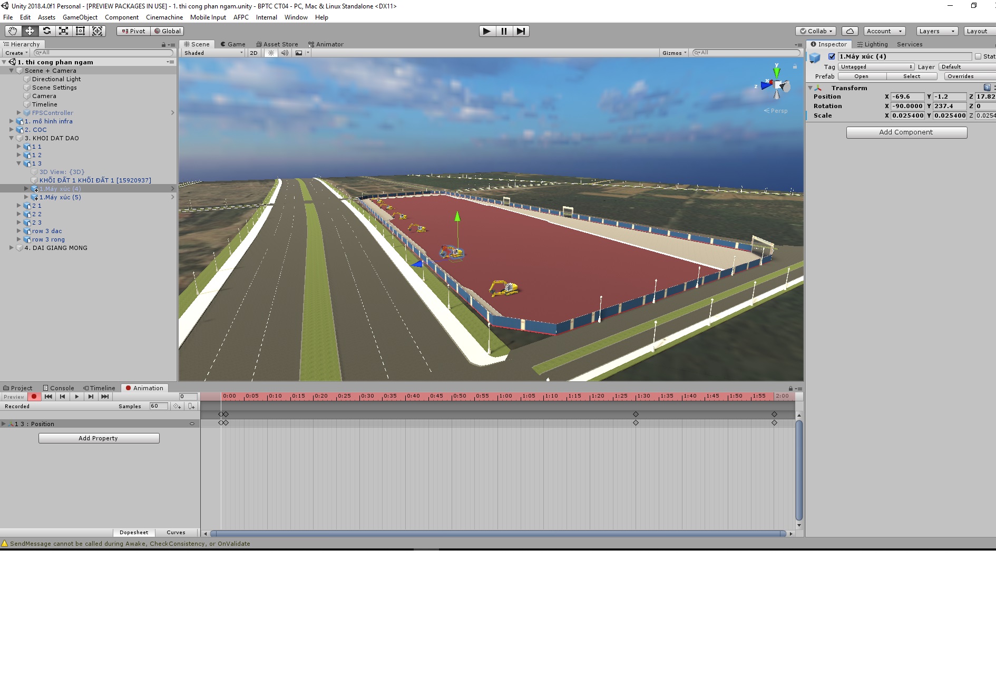The height and width of the screenshot is (675, 996).
Task: Switch to the Asset Store tab
Action: click(277, 44)
